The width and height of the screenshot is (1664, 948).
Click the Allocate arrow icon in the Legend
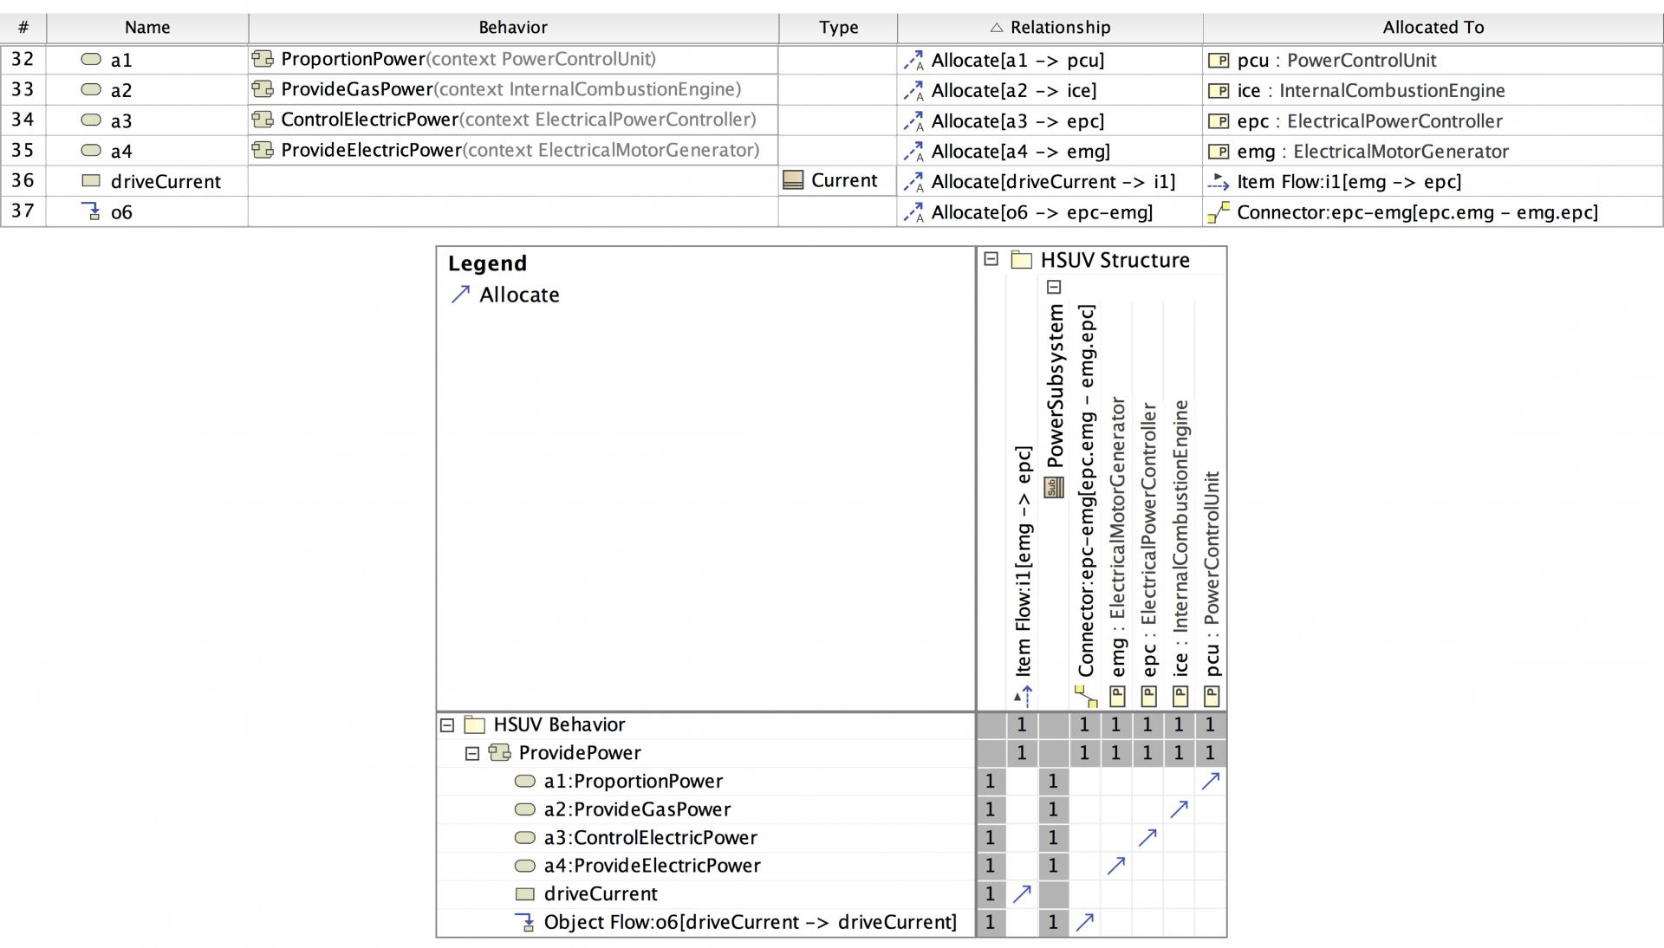pos(461,295)
